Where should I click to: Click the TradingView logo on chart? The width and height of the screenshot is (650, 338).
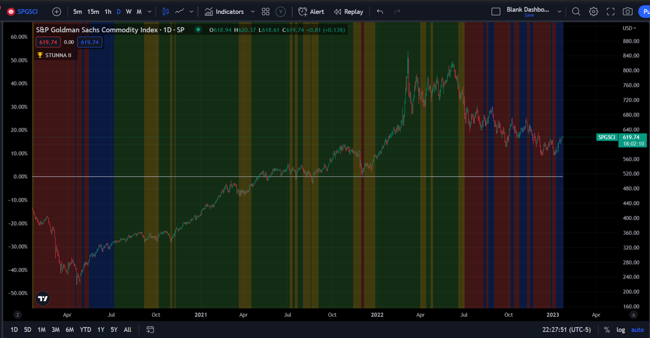tap(43, 299)
